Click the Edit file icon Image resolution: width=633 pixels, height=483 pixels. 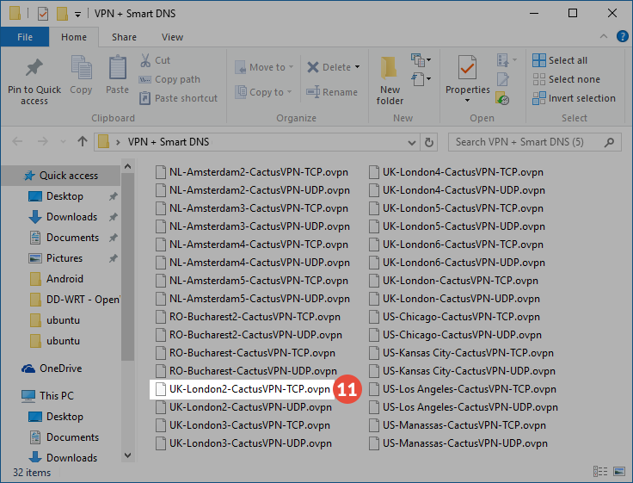coord(502,79)
